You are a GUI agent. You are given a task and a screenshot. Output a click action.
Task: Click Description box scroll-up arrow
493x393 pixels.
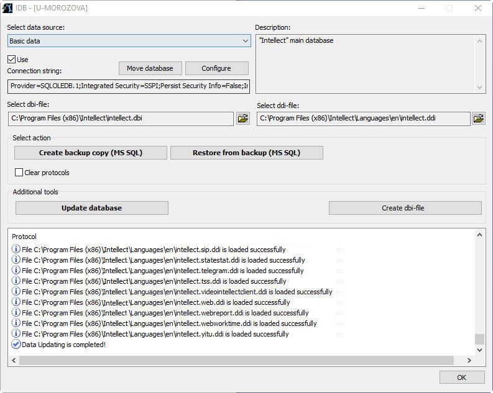pyautogui.click(x=479, y=41)
